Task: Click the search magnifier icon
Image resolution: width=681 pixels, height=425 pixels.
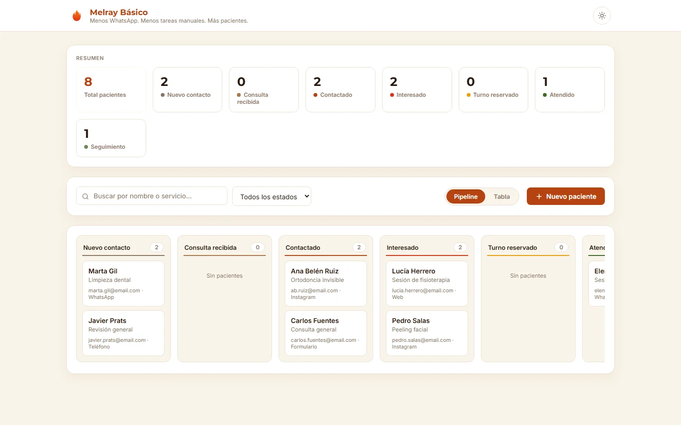Action: pyautogui.click(x=86, y=196)
